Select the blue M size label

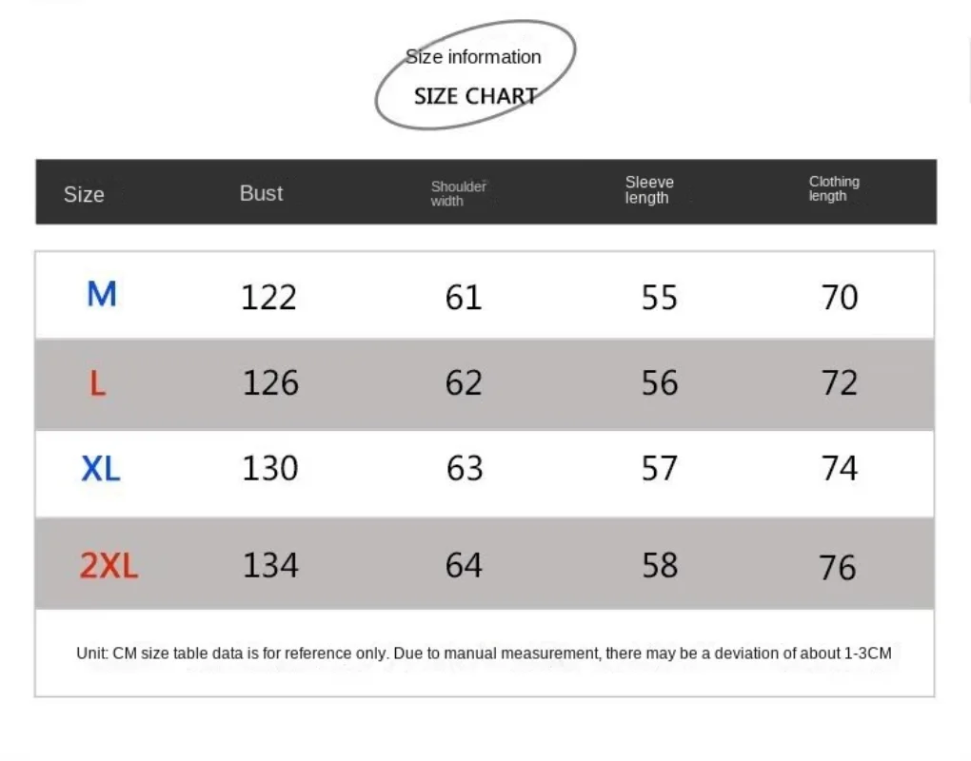tap(102, 295)
